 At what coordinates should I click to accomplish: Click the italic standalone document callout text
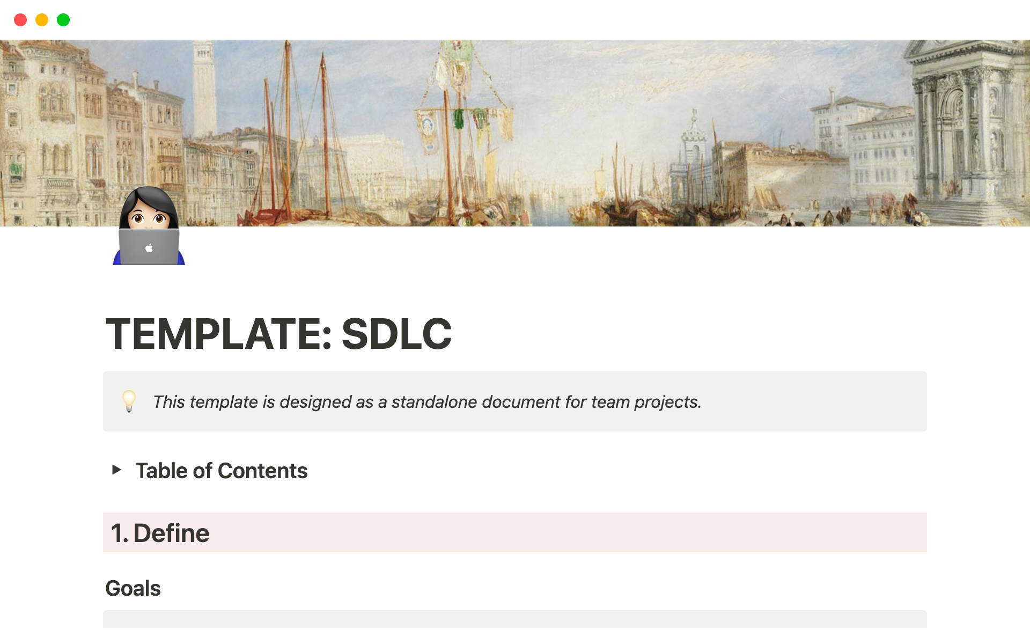click(x=427, y=402)
